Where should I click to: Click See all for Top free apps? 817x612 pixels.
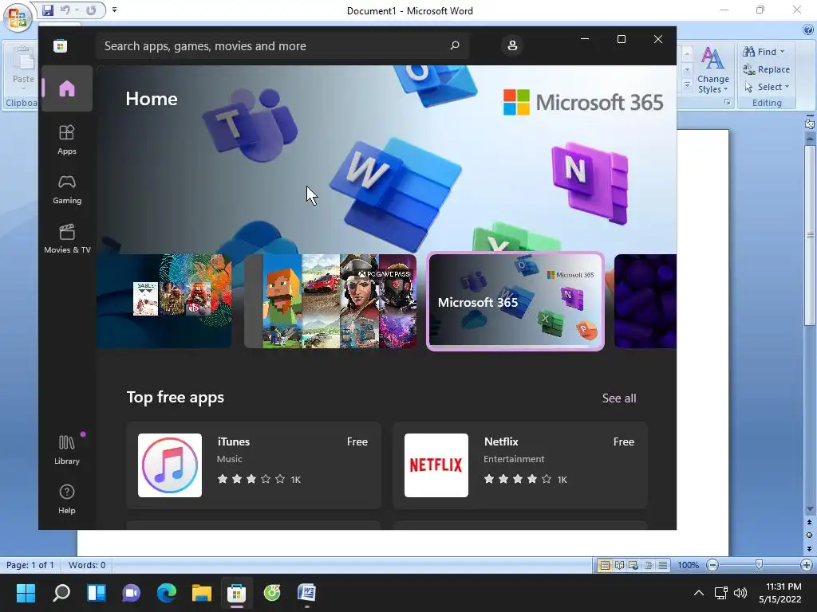[x=619, y=398]
